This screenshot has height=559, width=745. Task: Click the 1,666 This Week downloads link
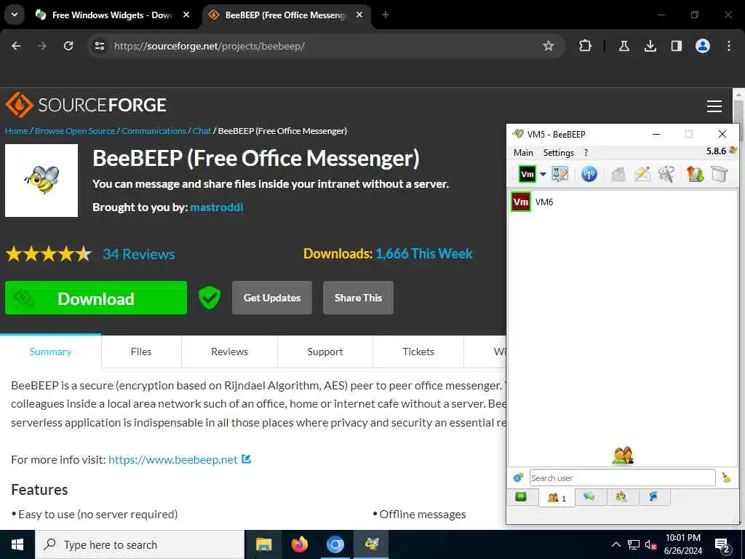[424, 253]
